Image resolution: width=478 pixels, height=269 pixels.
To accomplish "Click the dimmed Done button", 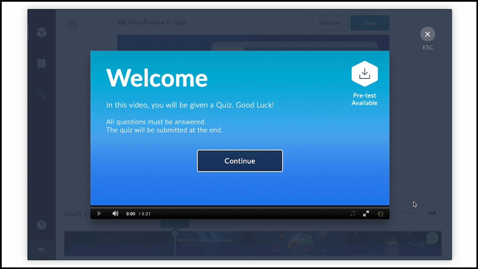I will [x=370, y=23].
